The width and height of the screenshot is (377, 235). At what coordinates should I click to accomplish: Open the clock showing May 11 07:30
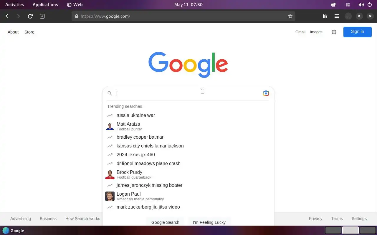[x=188, y=5]
